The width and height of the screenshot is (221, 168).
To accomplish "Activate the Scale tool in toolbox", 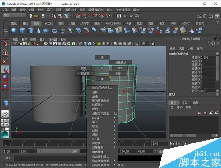I will click(x=5, y=86).
